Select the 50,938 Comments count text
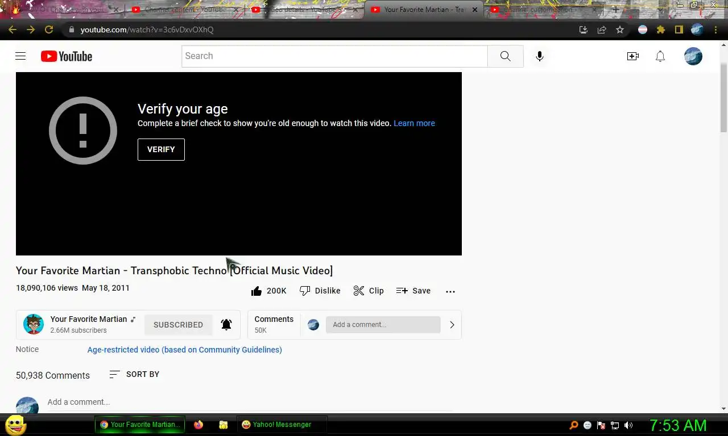 click(53, 375)
